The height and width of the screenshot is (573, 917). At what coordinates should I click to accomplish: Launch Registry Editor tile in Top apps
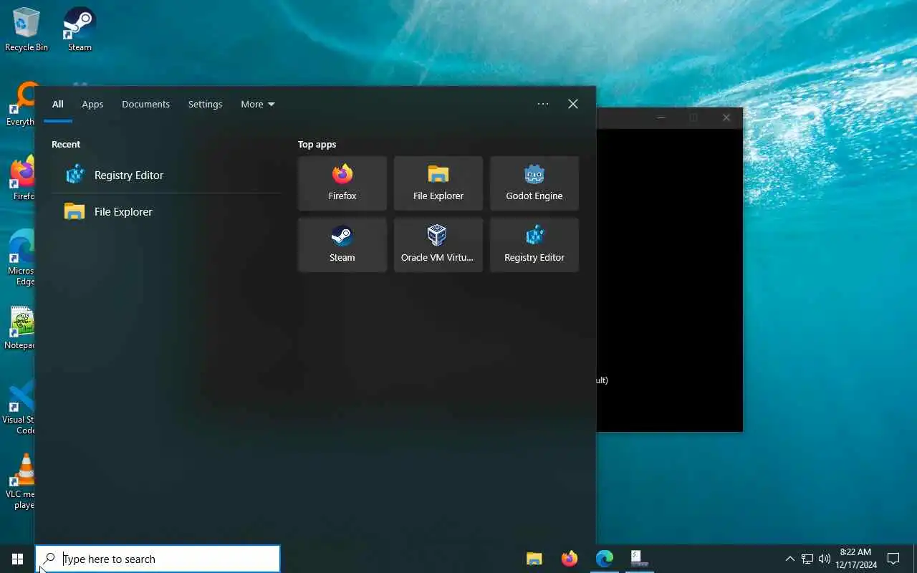tap(534, 245)
